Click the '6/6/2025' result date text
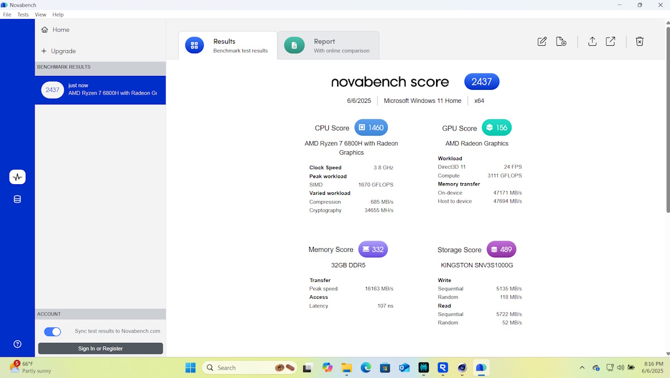This screenshot has height=378, width=670. (359, 101)
